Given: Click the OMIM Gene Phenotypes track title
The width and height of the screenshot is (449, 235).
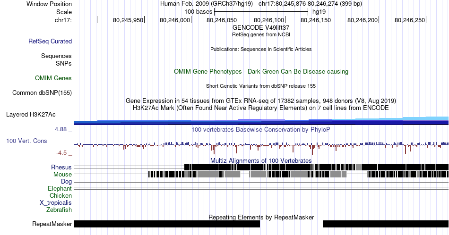Looking at the screenshot, I should click(x=261, y=71).
